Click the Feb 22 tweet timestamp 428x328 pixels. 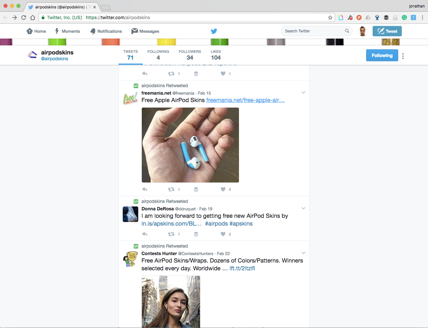pyautogui.click(x=223, y=253)
